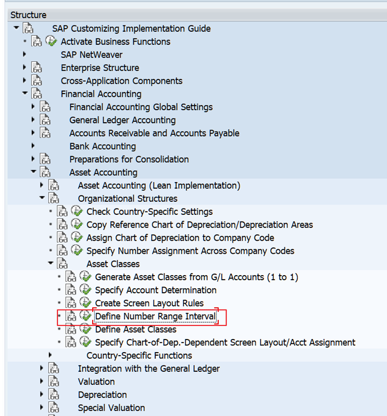Execute Assign Chart of Depreciation to Company Code

point(77,237)
